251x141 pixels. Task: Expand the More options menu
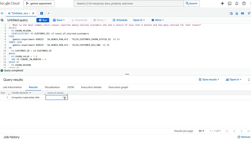tap(158, 20)
